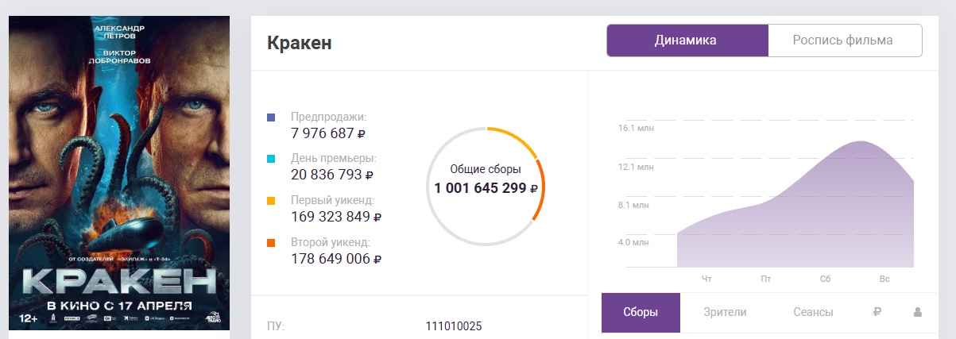The image size is (956, 339).
Task: Click the Предпродажи value 7 976 687
Action: tap(328, 133)
